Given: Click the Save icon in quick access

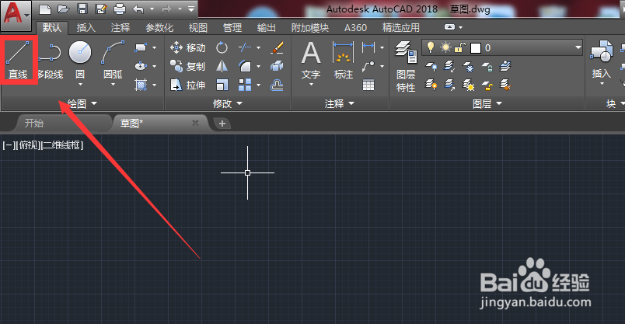Looking at the screenshot, I should (82, 9).
